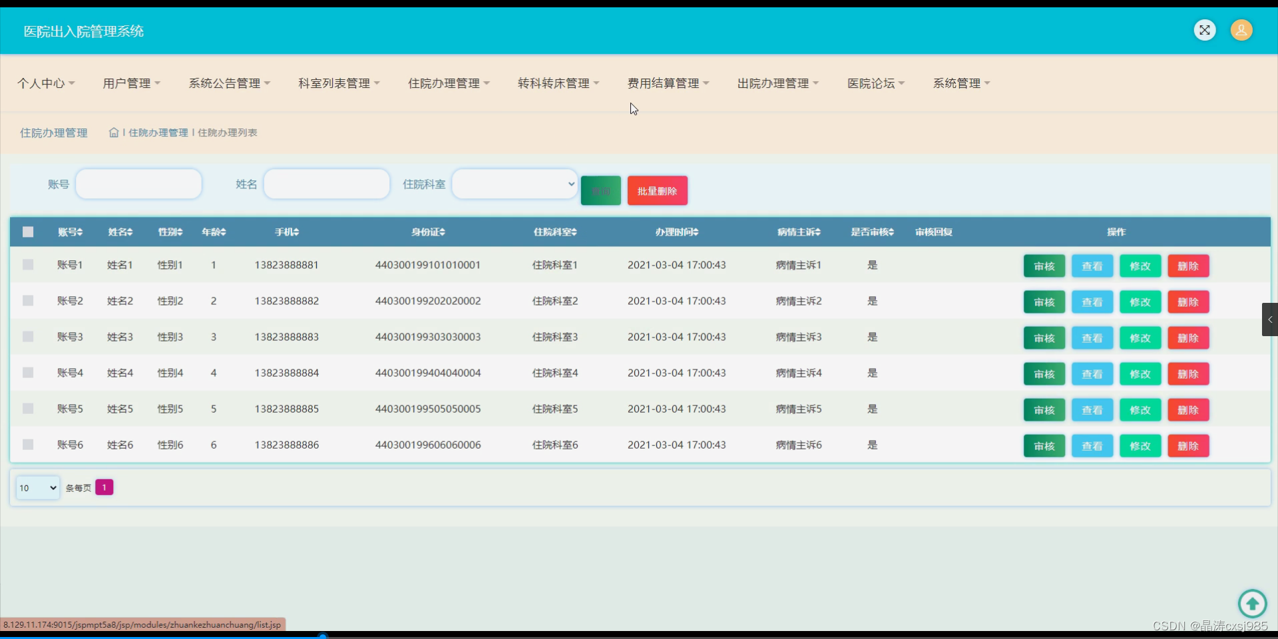The height and width of the screenshot is (639, 1278).
Task: Sort table by 住院科室 column
Action: coord(555,232)
